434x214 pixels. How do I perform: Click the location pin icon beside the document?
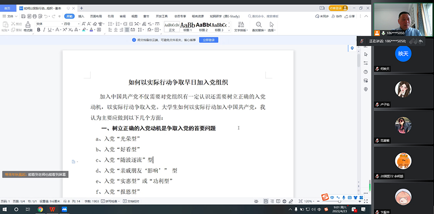[352, 48]
